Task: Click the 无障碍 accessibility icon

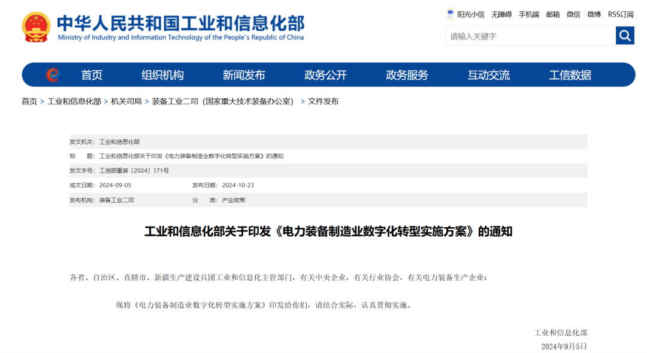Action: [500, 14]
